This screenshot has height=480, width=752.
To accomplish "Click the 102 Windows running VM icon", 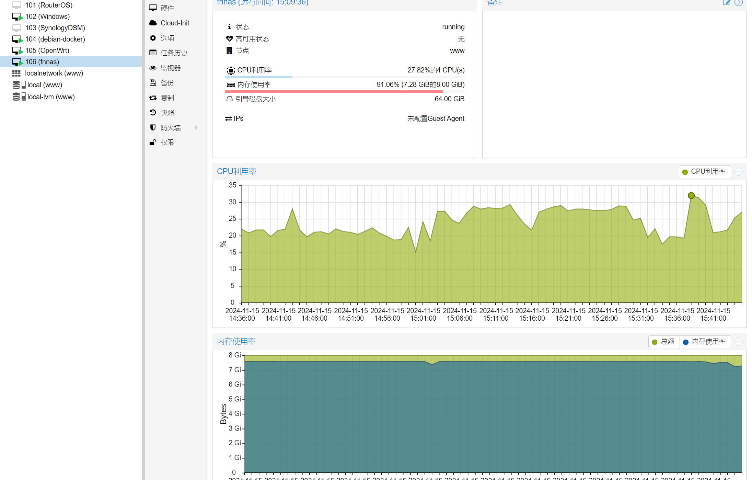I will tap(17, 16).
